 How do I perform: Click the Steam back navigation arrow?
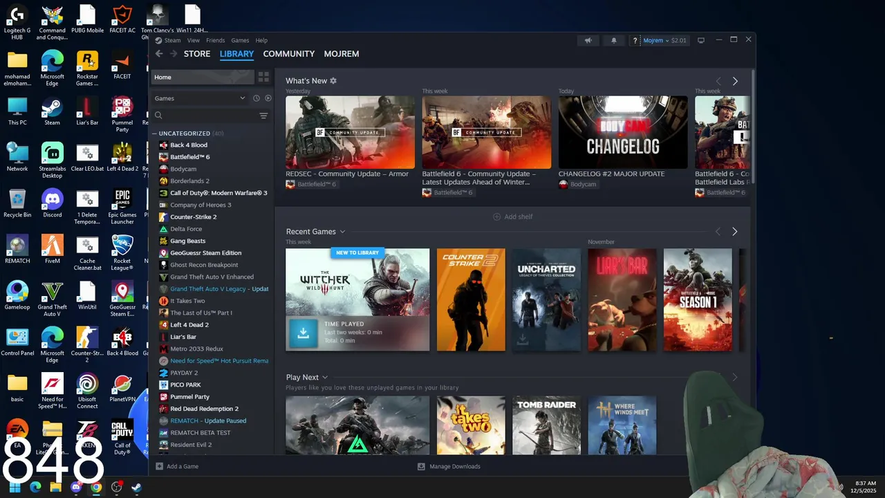(x=159, y=54)
